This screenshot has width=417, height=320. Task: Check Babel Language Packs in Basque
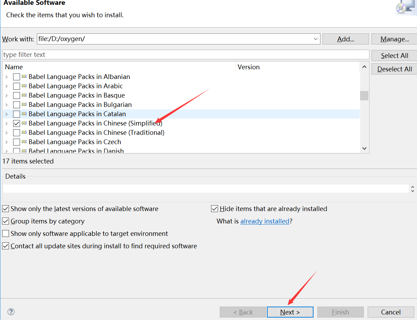pyautogui.click(x=16, y=96)
